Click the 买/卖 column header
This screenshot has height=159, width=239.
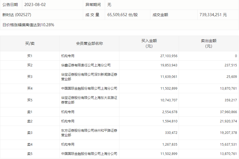tap(30, 43)
